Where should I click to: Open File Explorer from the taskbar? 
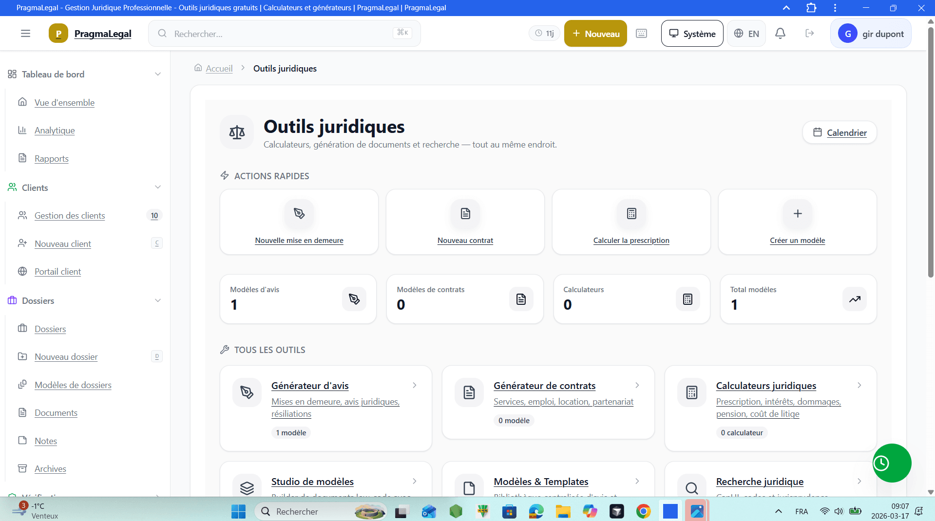pos(563,511)
